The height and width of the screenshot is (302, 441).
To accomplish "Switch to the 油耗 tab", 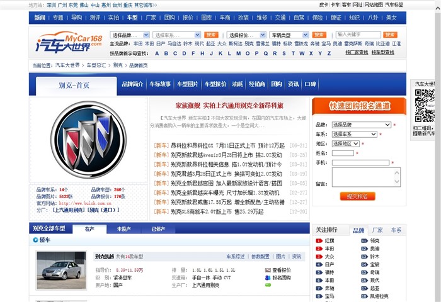I will (x=238, y=84).
